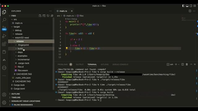
Task: Expand the incremental folder
Action: point(16,60)
